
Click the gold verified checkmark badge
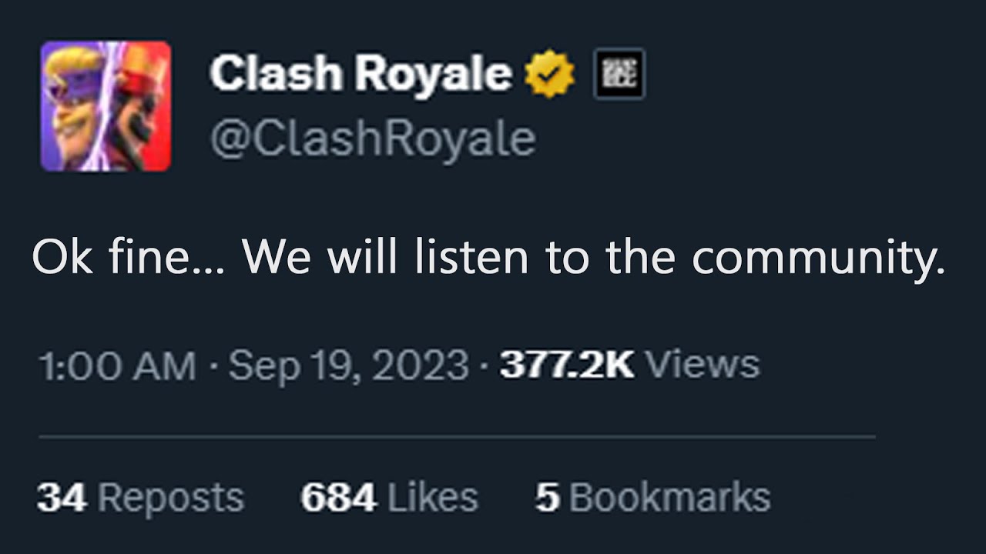pos(549,75)
